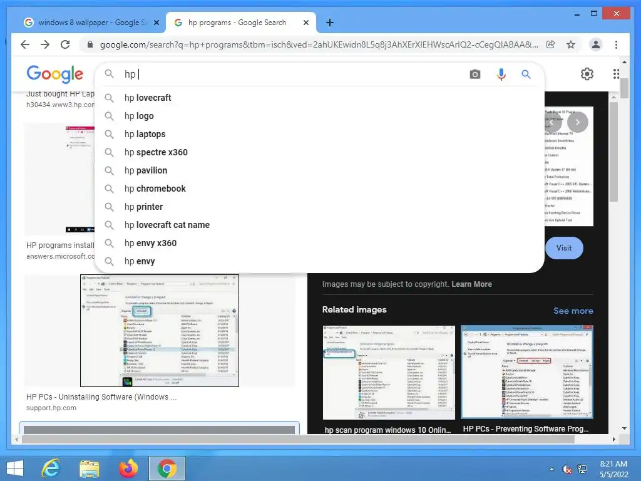
Task: Choose suggestion 'hp spectre x360'
Action: point(319,152)
